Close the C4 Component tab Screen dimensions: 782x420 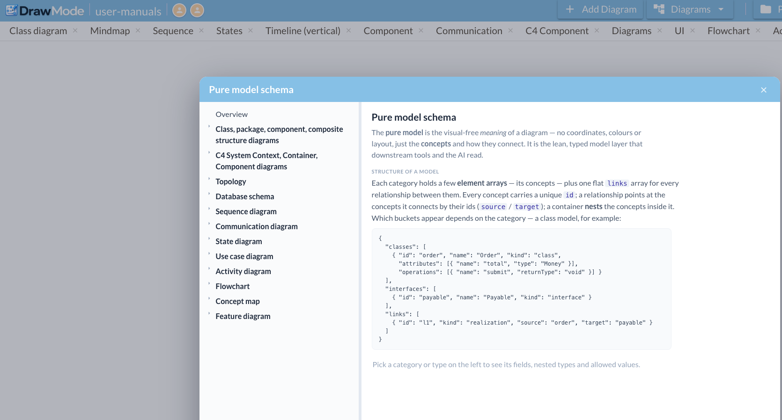597,30
